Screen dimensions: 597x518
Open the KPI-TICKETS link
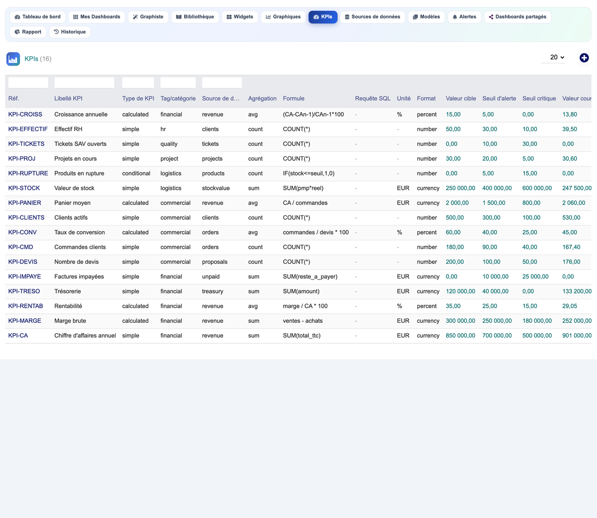tap(26, 144)
